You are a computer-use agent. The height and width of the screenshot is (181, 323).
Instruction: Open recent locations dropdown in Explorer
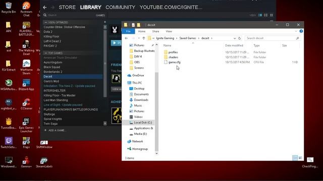point(139,38)
